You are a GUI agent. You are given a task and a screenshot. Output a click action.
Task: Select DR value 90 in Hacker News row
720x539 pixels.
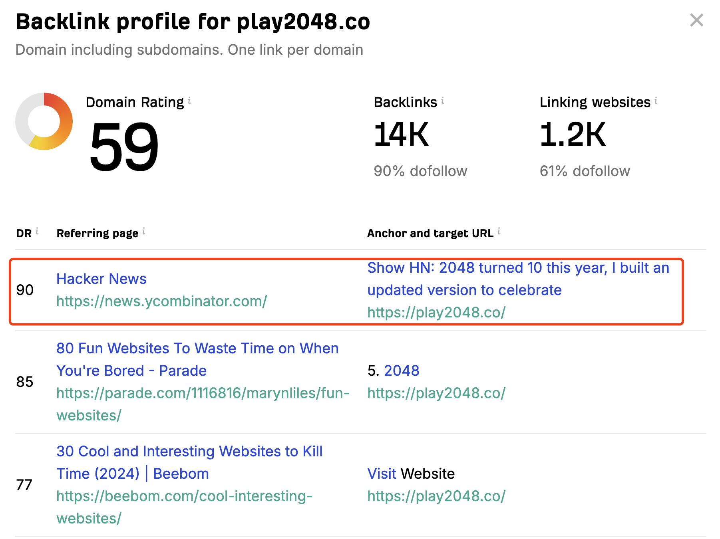point(25,290)
